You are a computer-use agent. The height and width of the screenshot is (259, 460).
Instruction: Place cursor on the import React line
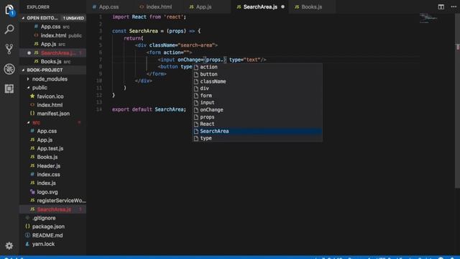pyautogui.click(x=149, y=17)
